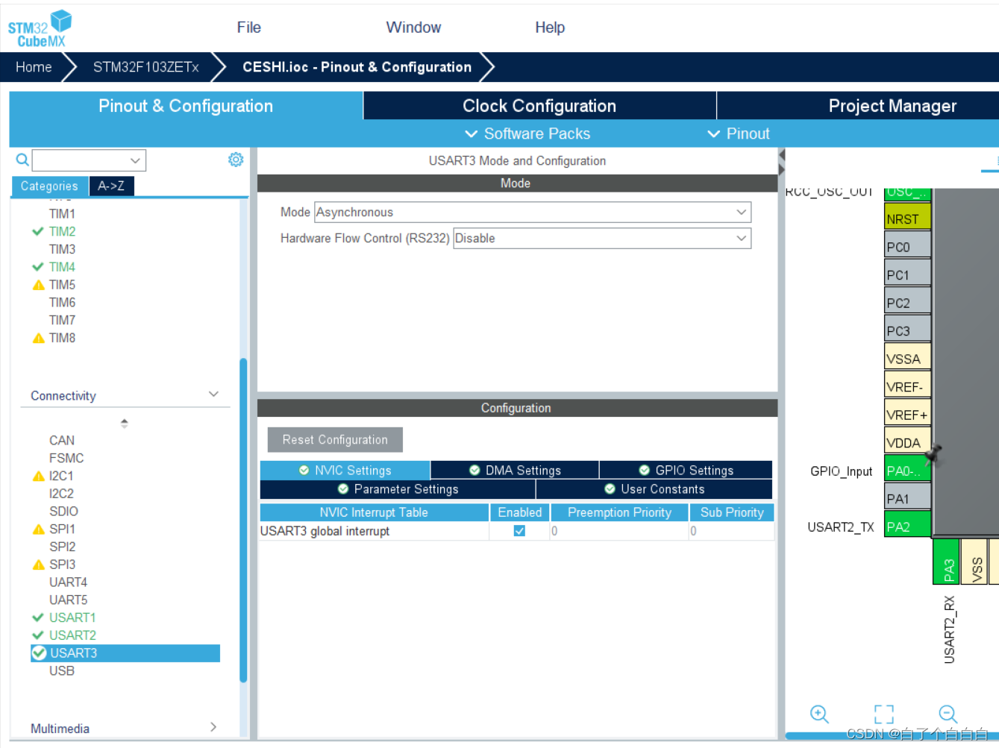Expand the Multimedia category
Screen dimensions: 999x748
(213, 727)
